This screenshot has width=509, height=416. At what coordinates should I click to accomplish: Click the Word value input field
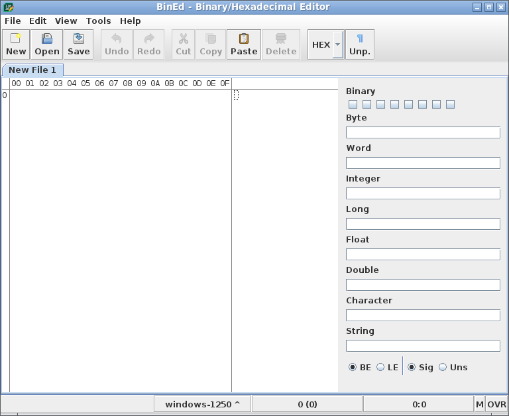(423, 163)
